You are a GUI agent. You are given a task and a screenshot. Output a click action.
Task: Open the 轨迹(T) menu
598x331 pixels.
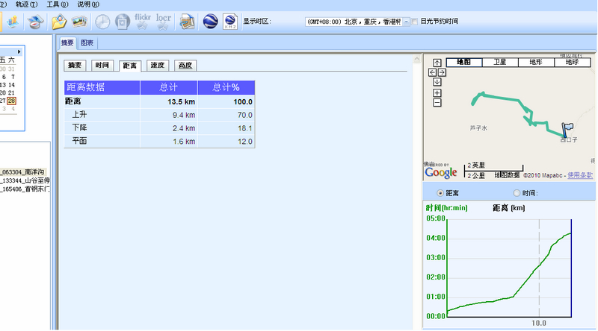coord(26,4)
